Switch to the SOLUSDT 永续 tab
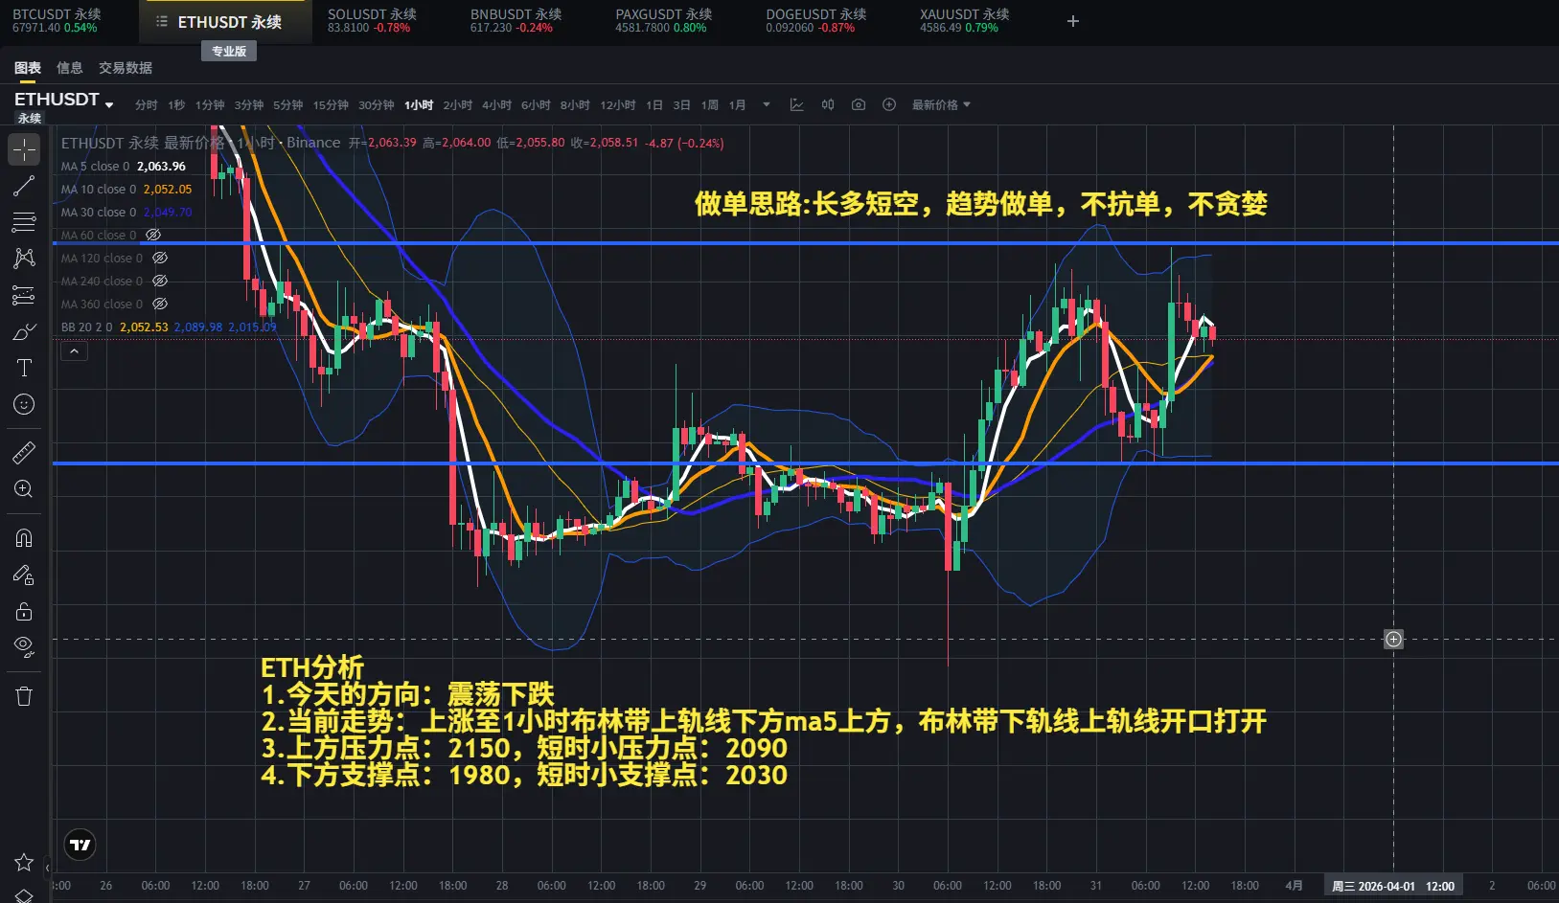Screen dimensions: 1559x903 (372, 21)
